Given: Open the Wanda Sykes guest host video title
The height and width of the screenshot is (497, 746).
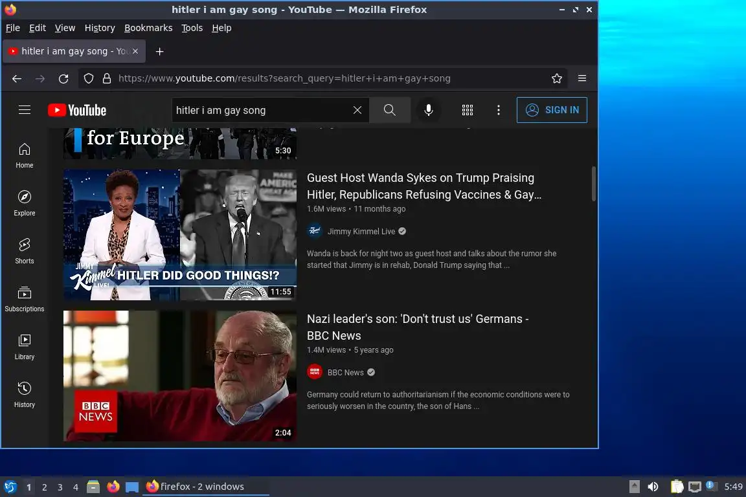Looking at the screenshot, I should click(x=424, y=186).
